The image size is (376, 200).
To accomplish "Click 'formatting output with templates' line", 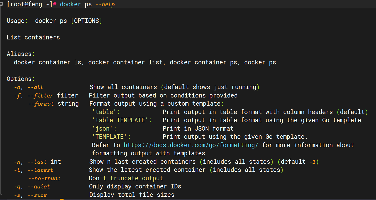I will coord(148,153).
